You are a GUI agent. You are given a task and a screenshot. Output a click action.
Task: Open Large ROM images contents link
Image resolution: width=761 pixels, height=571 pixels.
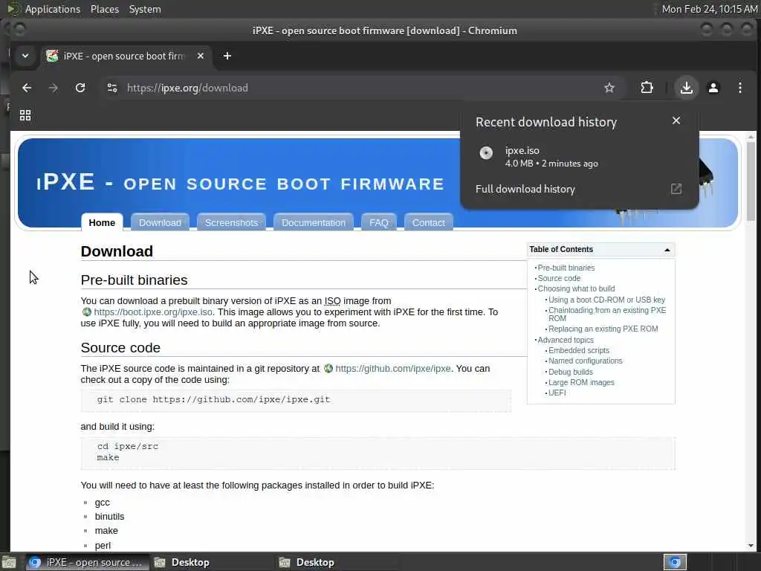pos(581,382)
